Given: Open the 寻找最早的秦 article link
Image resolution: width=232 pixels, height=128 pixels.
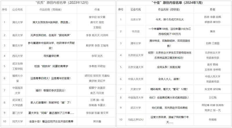Looking at the screenshot, I should [51, 55].
